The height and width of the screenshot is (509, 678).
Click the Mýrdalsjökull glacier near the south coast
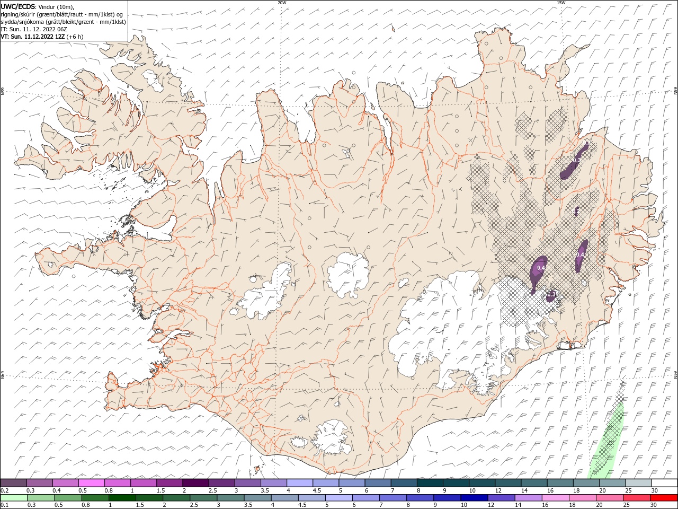point(332,438)
